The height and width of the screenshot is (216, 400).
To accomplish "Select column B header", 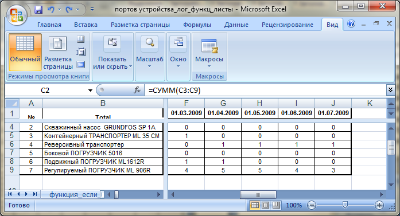I will 103,103.
